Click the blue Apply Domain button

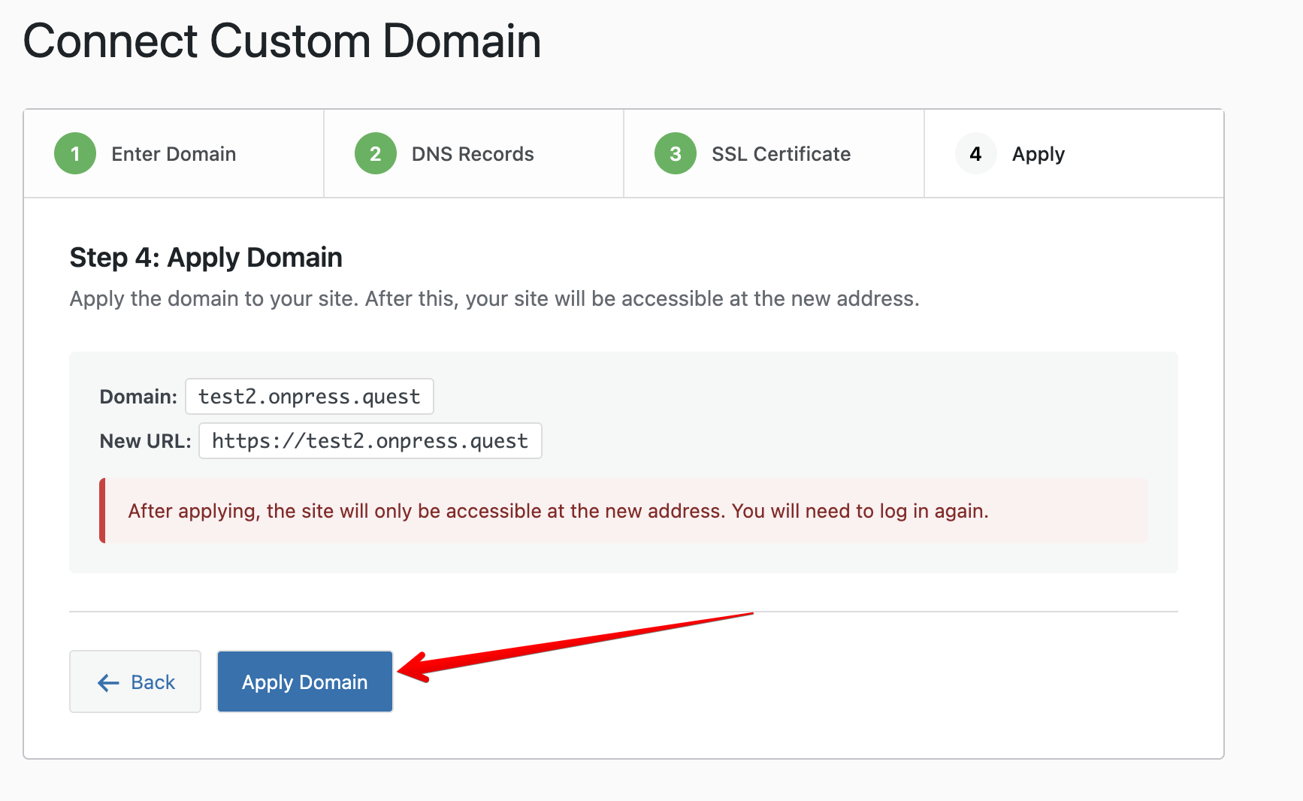[x=304, y=682]
